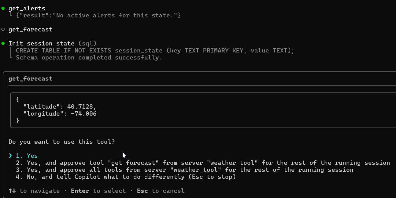
Task: Click the get_forecast dialog title
Action: tap(30, 78)
